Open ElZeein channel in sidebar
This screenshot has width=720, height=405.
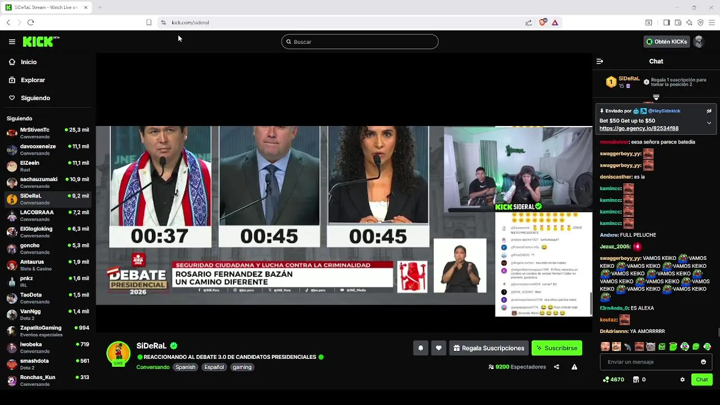47,166
